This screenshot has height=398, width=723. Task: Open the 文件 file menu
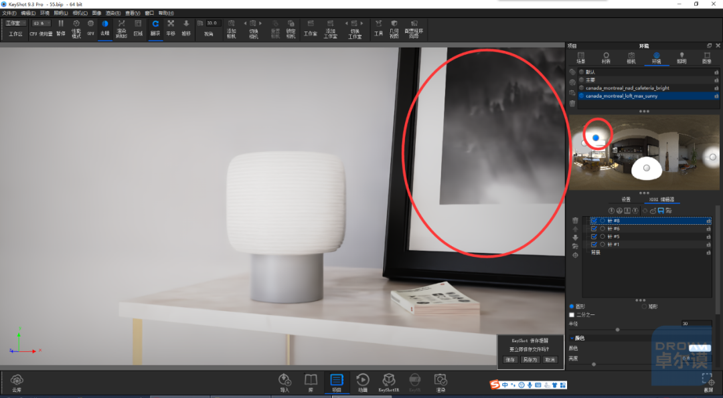tap(9, 13)
